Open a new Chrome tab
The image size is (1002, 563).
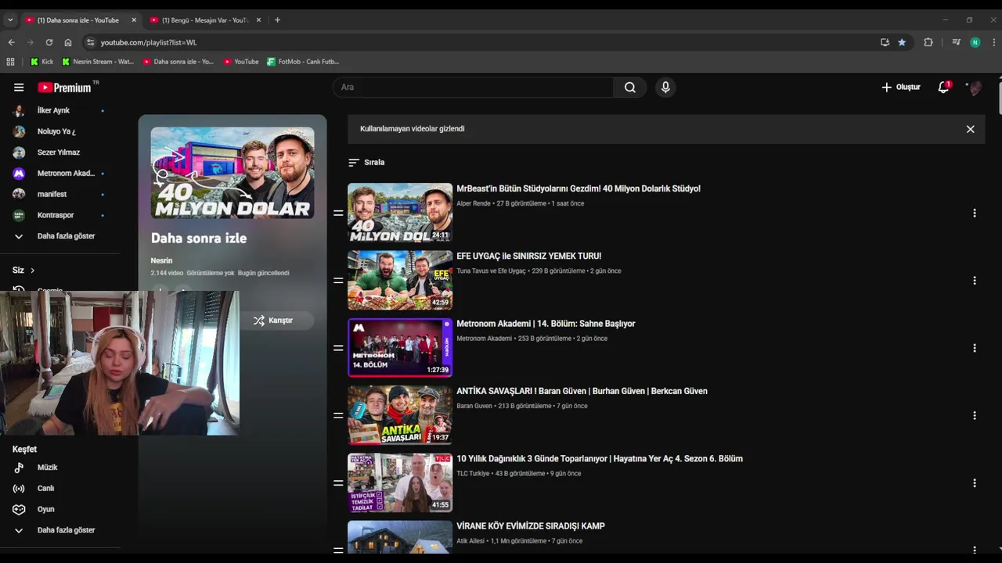pos(277,20)
